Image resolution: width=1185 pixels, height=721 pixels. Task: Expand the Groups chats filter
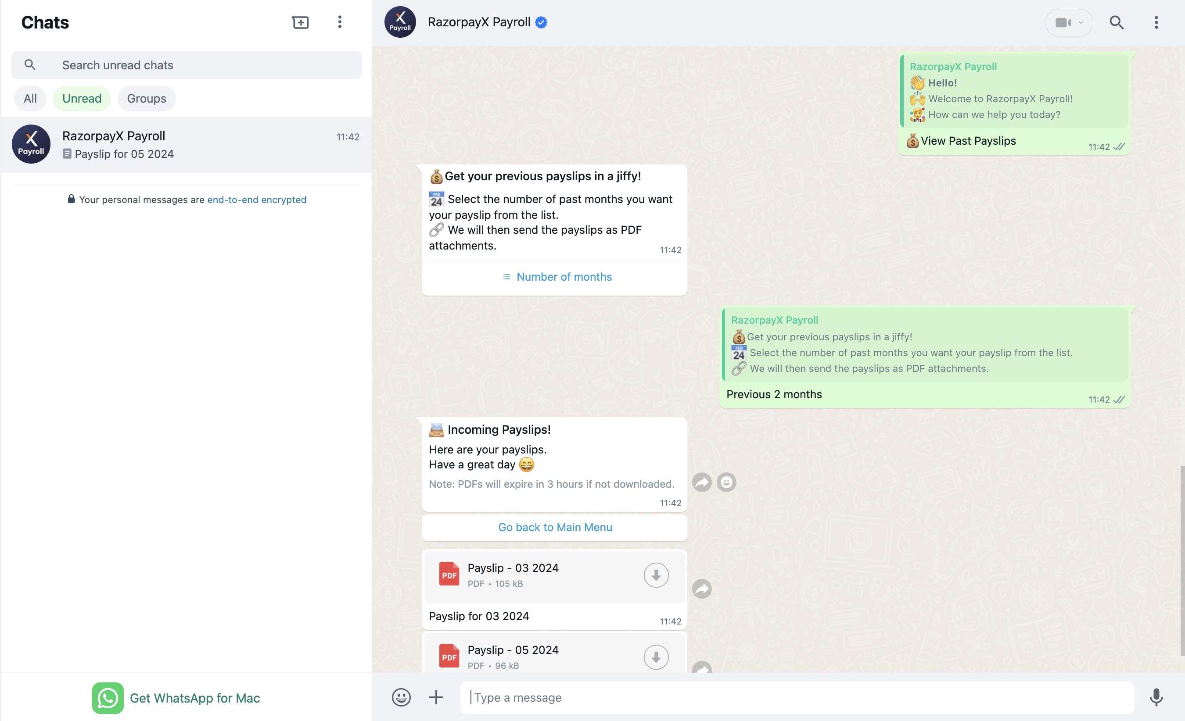(x=147, y=98)
